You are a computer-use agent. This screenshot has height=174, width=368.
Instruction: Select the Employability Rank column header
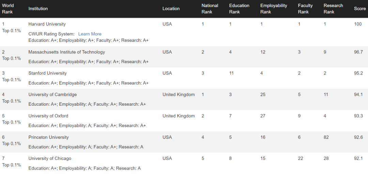point(274,8)
